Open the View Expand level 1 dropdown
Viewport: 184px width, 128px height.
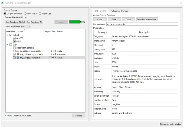pos(21,27)
